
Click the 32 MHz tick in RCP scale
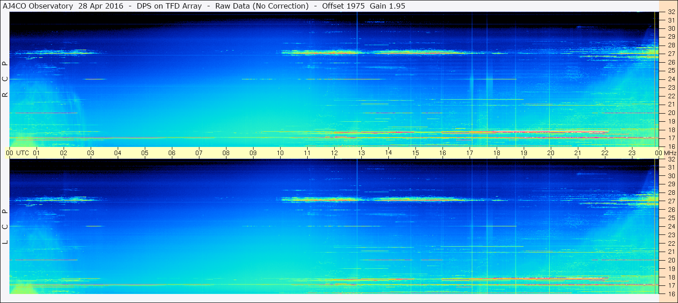coord(671,12)
